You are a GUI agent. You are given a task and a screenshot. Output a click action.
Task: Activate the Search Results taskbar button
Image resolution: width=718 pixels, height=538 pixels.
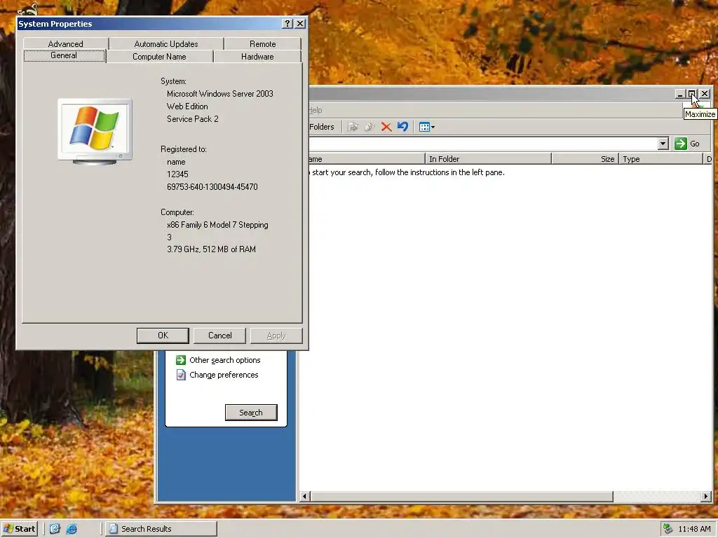tap(161, 529)
